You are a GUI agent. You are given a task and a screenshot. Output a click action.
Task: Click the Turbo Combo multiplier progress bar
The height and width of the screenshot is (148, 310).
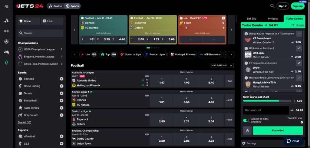coord(267,101)
